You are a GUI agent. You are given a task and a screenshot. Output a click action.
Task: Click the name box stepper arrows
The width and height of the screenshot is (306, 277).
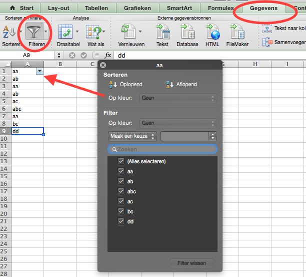[59, 56]
